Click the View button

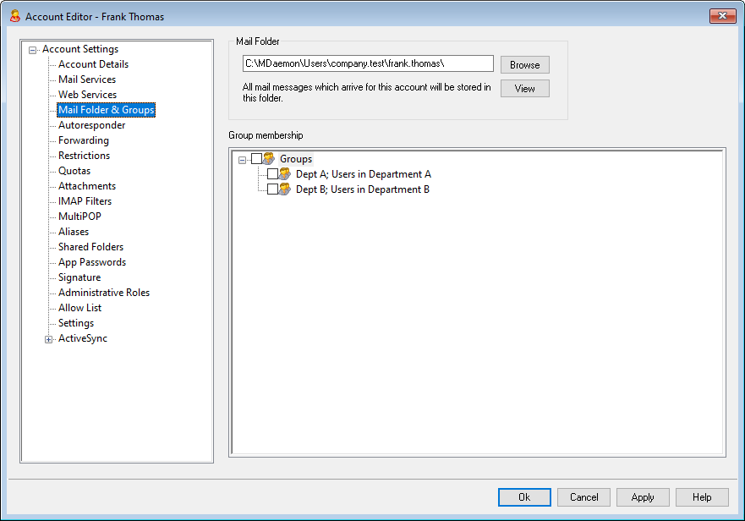524,89
